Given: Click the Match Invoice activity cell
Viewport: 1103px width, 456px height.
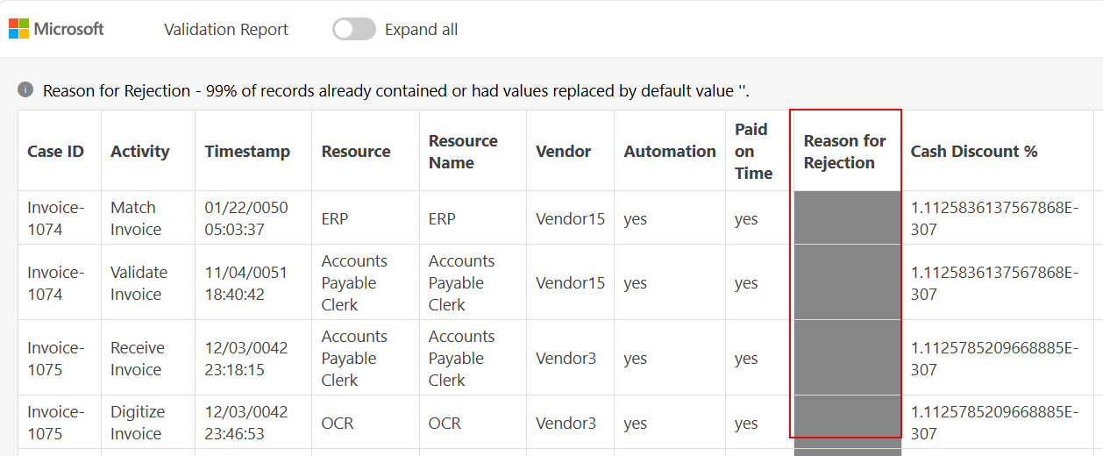Looking at the screenshot, I should click(135, 218).
